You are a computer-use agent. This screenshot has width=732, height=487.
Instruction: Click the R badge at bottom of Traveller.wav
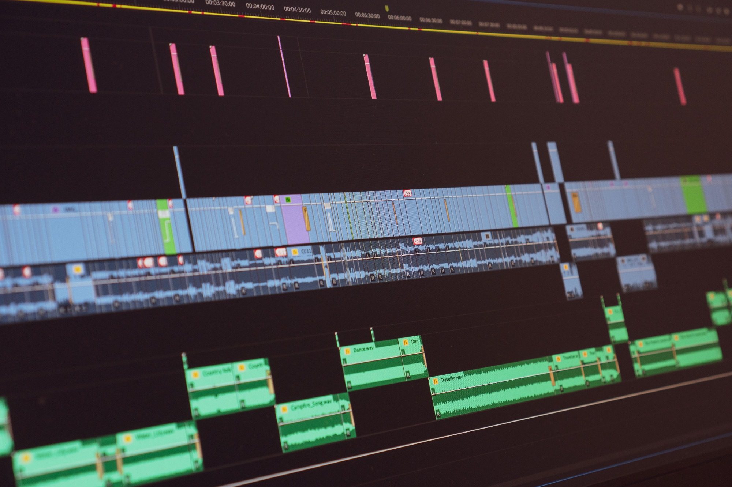438,414
